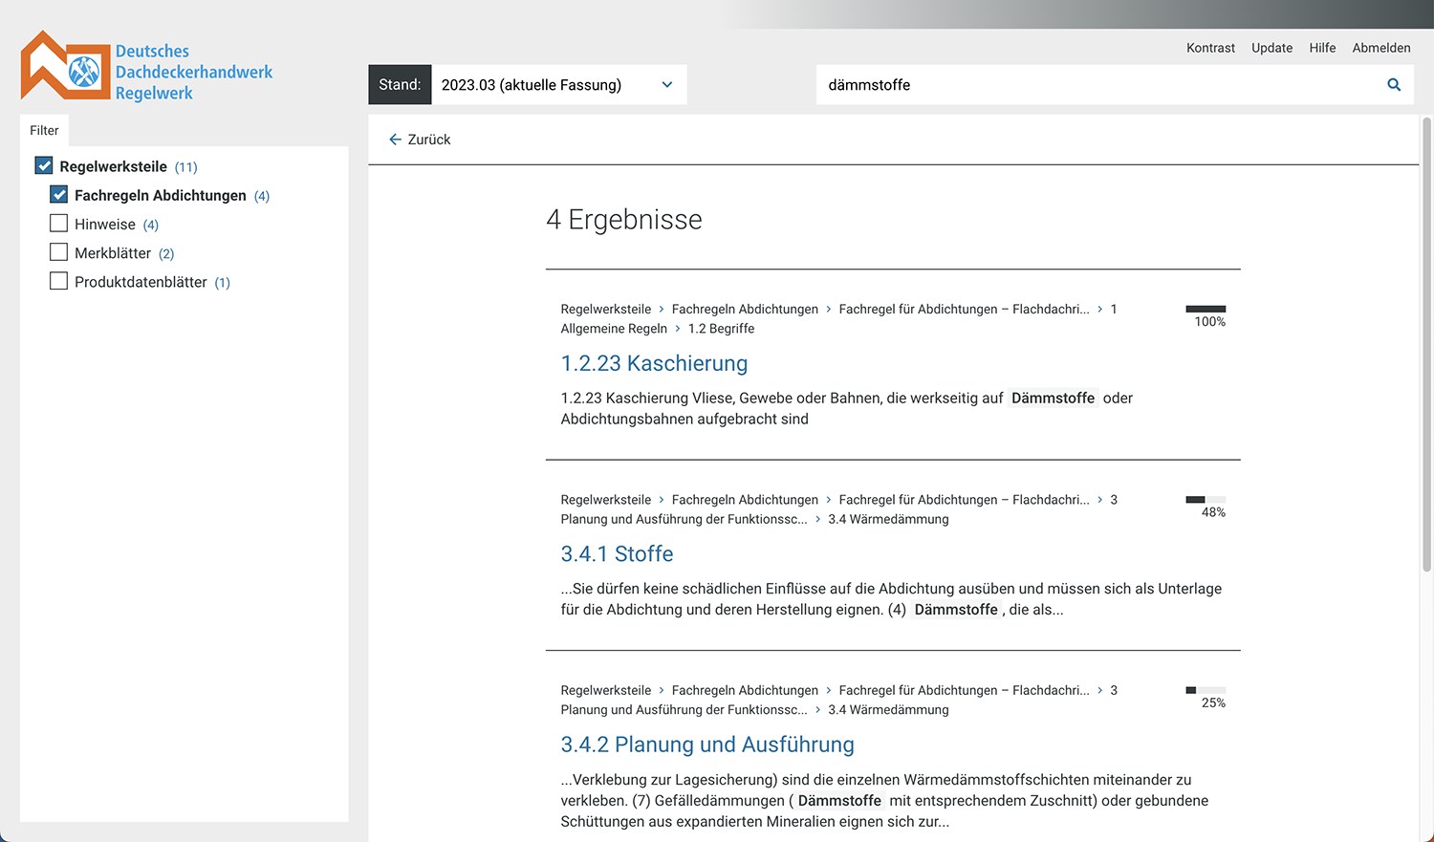Uncheck the Regelwerksteile filter checkbox

[x=44, y=166]
